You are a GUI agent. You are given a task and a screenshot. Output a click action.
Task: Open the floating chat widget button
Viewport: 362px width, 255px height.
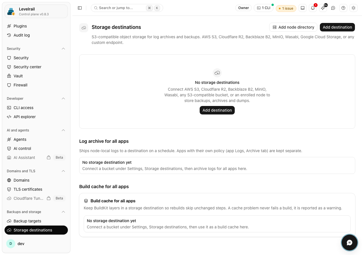click(350, 243)
